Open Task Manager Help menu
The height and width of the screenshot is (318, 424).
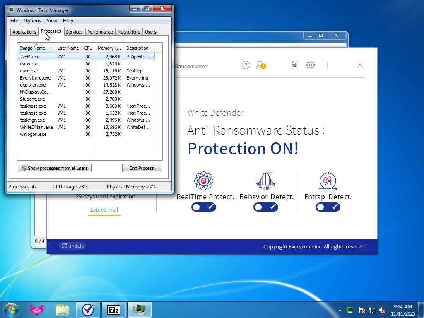pyautogui.click(x=68, y=21)
